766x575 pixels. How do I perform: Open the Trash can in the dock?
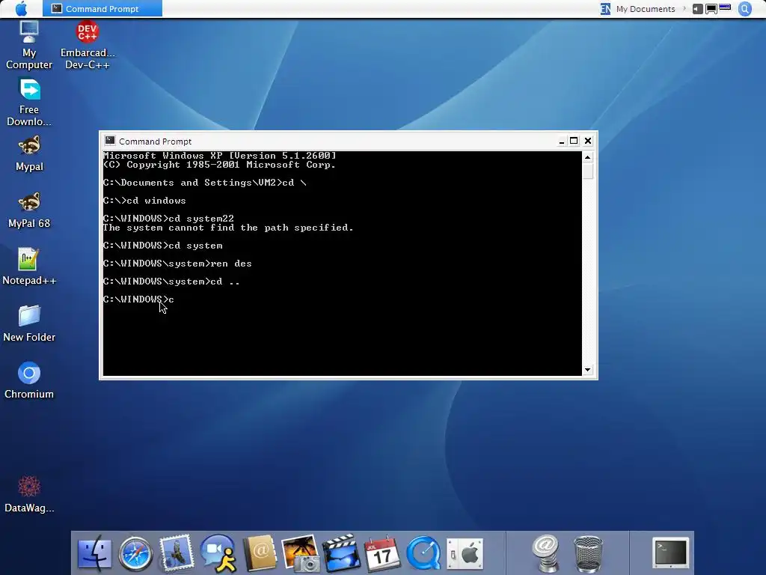[588, 553]
